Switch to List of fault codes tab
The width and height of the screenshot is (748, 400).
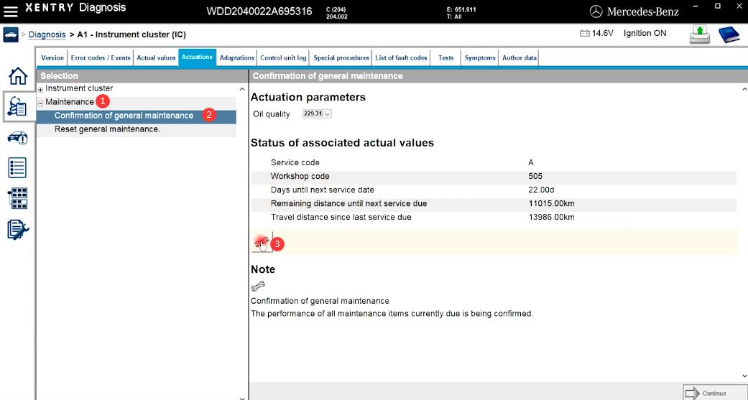401,57
